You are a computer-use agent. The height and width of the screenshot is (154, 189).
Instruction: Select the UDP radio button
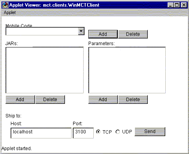[118, 132]
